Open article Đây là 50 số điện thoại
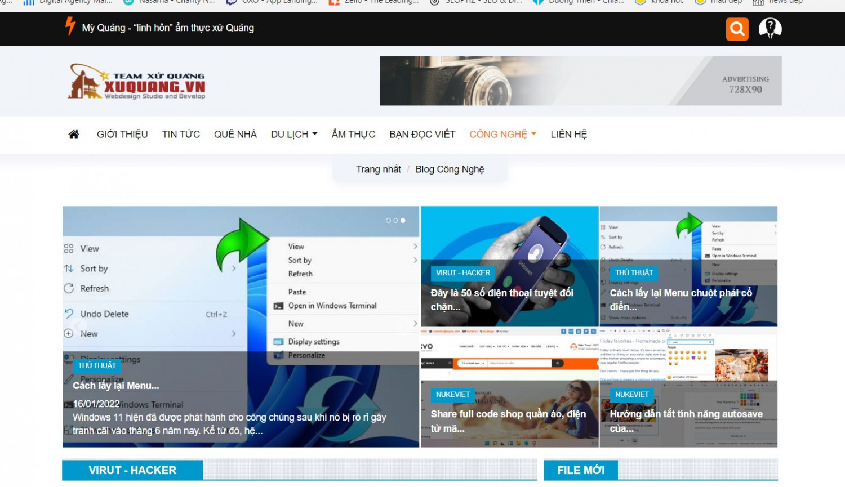Viewport: 845px width, 487px height. 502,300
